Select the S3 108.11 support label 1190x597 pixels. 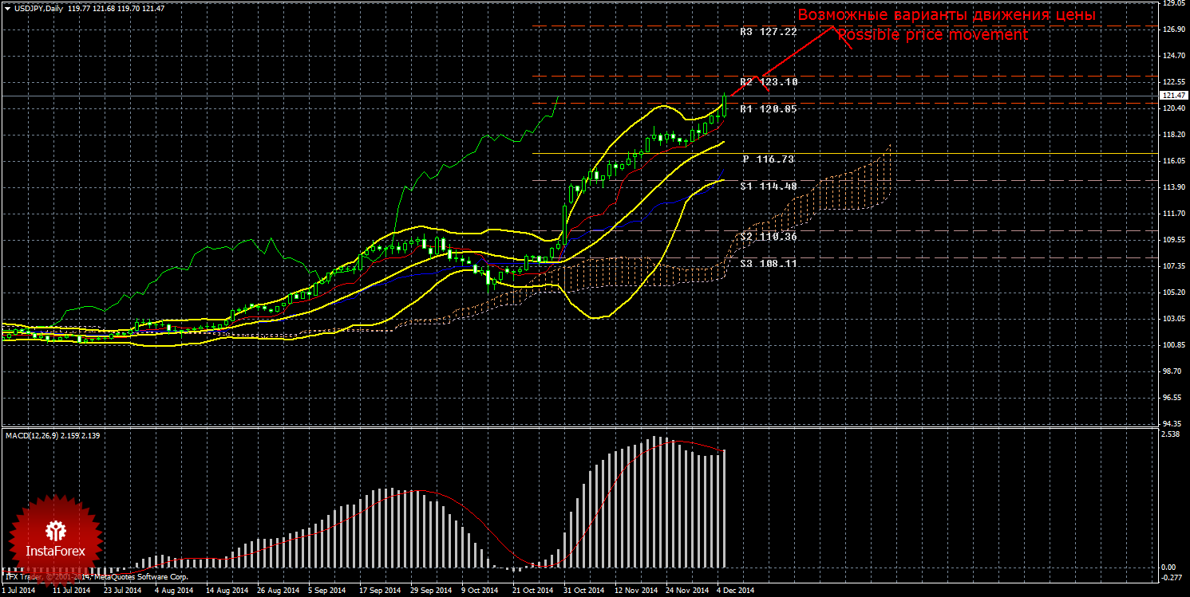[x=768, y=263]
